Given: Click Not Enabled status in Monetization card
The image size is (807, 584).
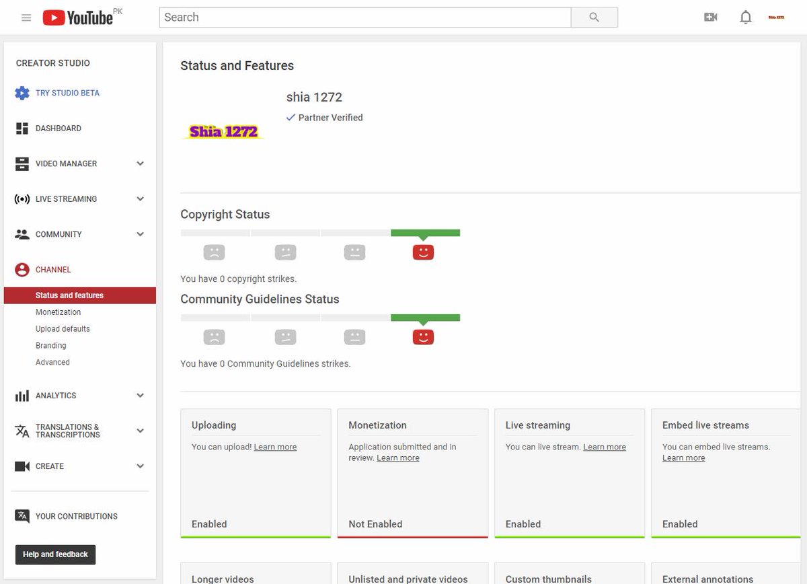Looking at the screenshot, I should click(375, 524).
